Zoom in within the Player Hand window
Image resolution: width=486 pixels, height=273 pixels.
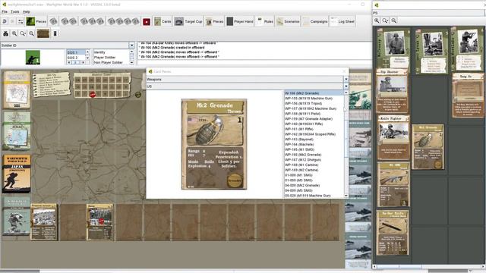(377, 20)
